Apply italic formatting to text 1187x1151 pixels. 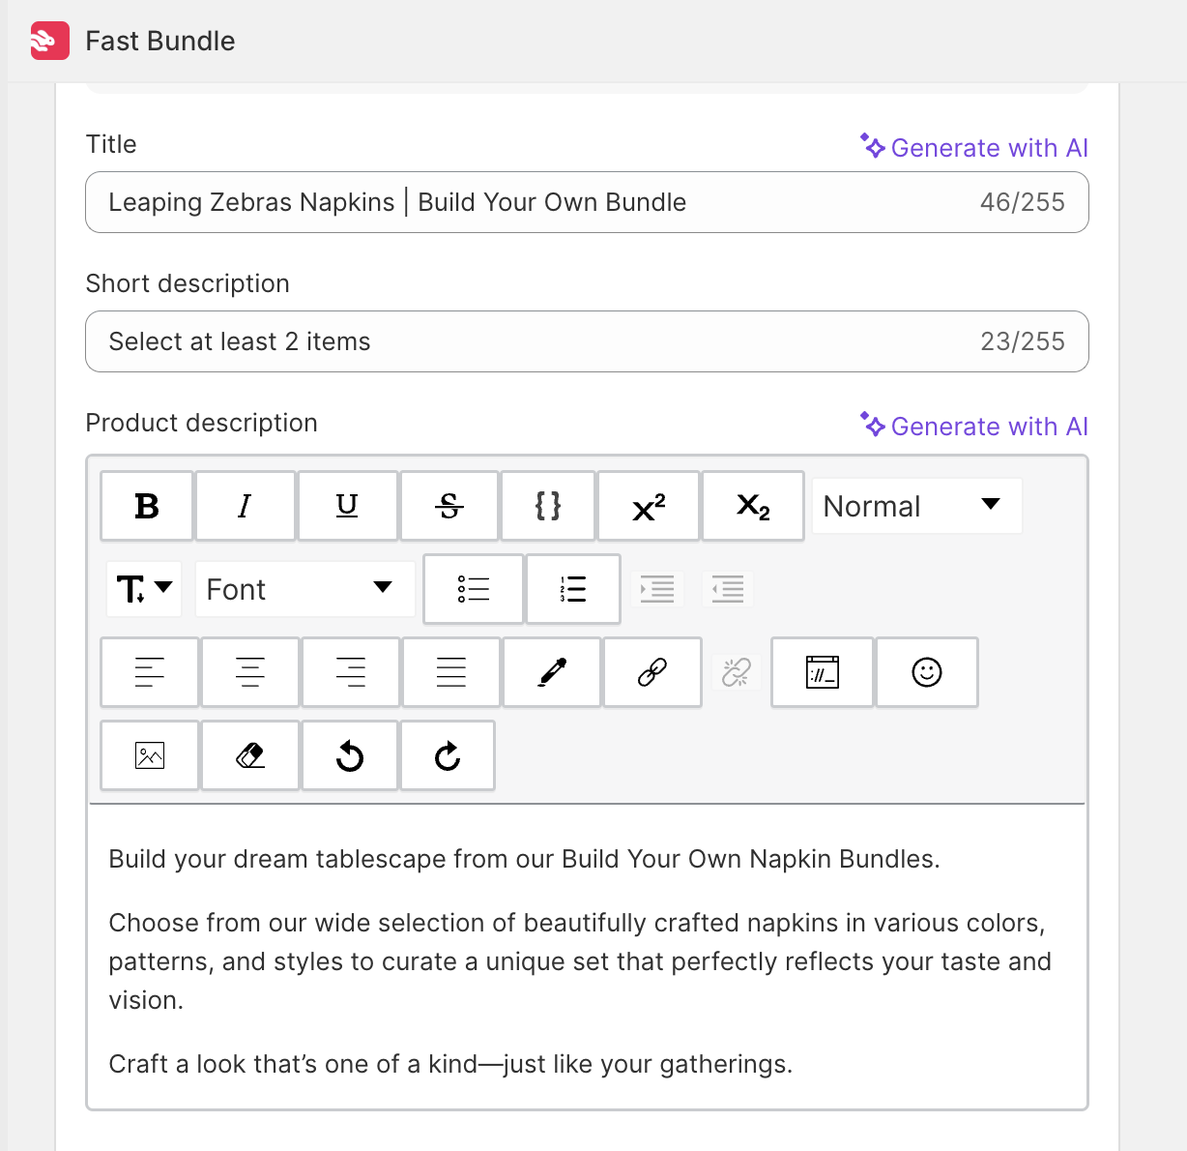point(246,506)
